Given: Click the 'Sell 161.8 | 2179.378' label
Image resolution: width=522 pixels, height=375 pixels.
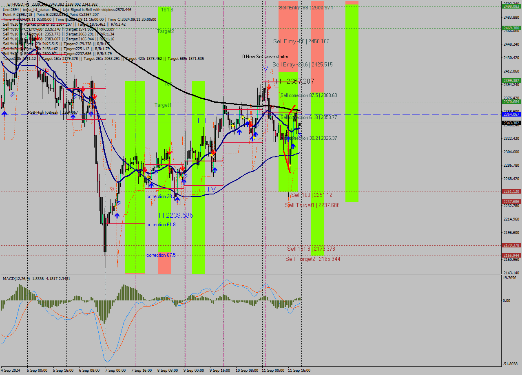Looking at the screenshot, I should pos(311,249).
